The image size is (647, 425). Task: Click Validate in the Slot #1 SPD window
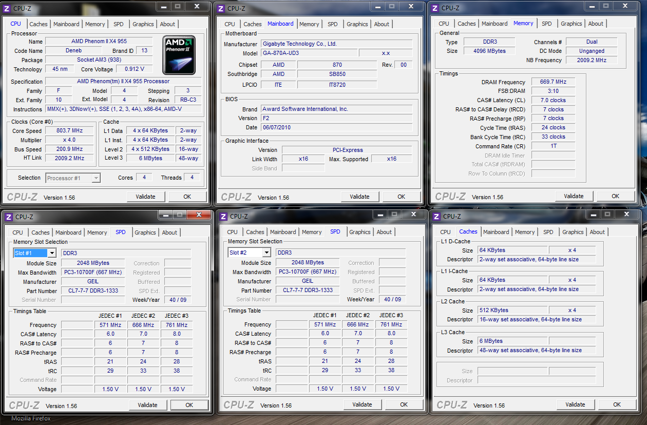coord(148,405)
